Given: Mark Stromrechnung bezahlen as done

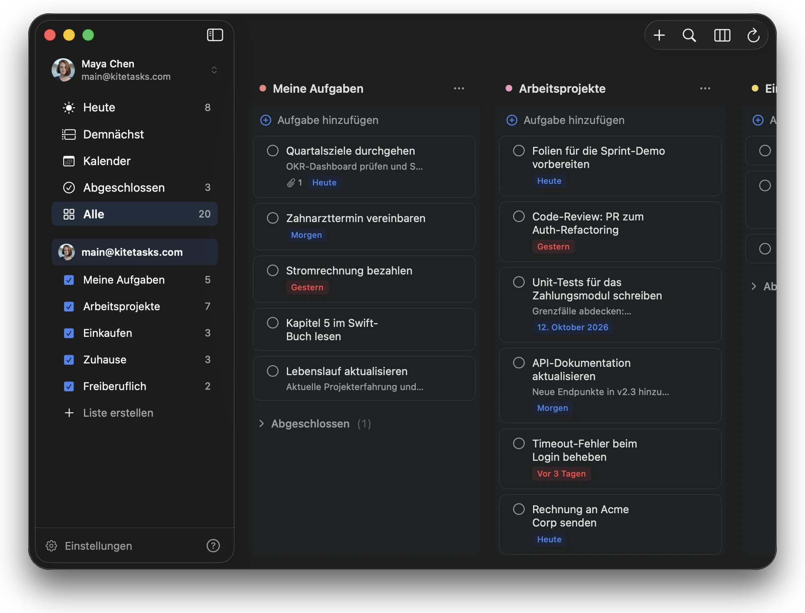Looking at the screenshot, I should (x=273, y=270).
